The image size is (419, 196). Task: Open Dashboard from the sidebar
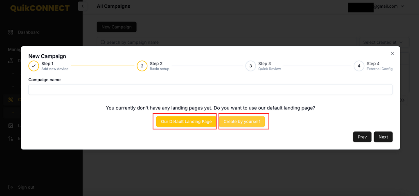29,32
